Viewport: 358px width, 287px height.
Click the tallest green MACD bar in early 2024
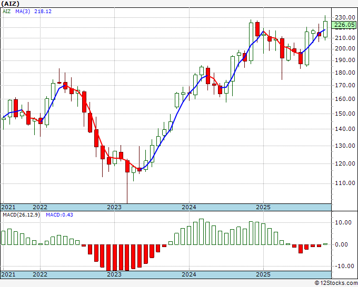[201, 232]
